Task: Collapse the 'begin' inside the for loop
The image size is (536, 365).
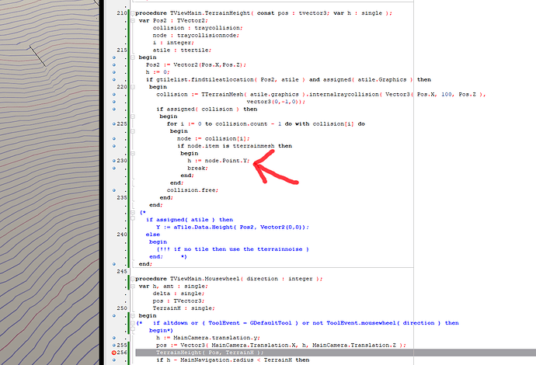Action: coord(133,131)
